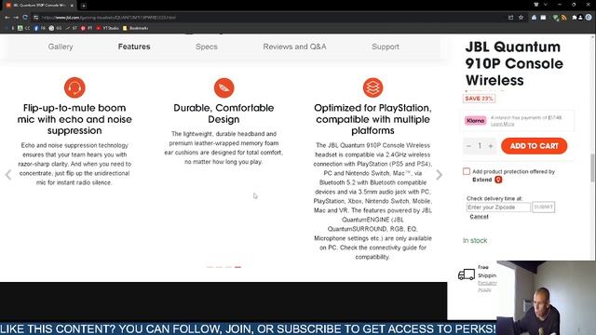This screenshot has width=596, height=335.
Task: Click 'Durable, Comfortable Design' heading
Action: pyautogui.click(x=223, y=114)
